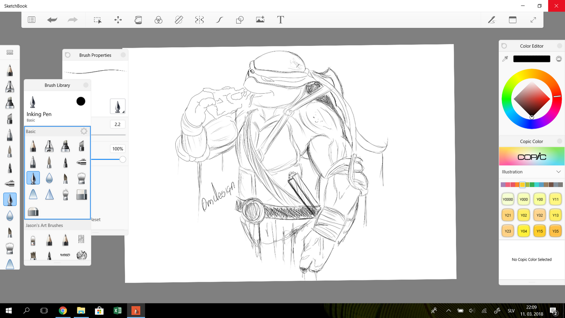Open the brush type selector in Brush Properties
Screen dimensions: 565x318
point(117,106)
